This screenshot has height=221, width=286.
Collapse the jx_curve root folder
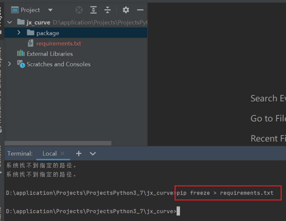pyautogui.click(x=9, y=22)
